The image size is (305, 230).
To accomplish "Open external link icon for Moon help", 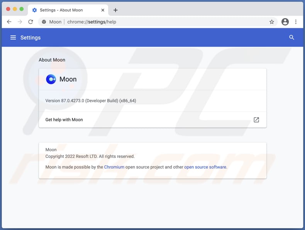I will (256, 120).
